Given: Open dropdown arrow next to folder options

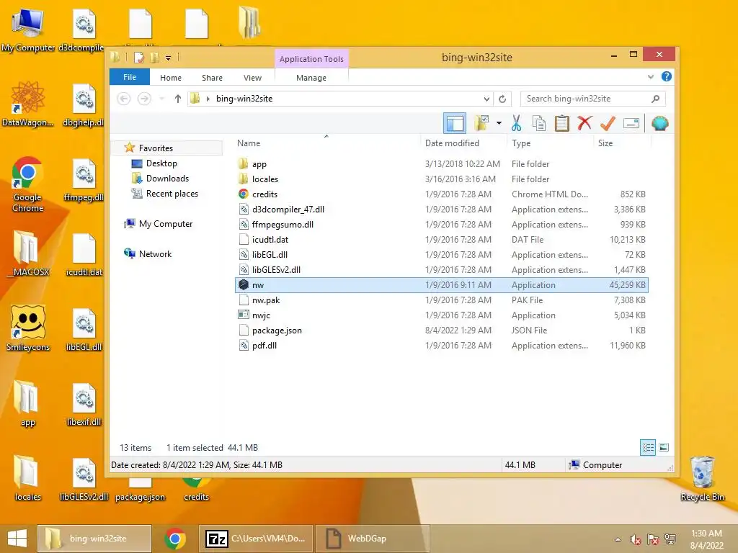Looking at the screenshot, I should click(499, 124).
